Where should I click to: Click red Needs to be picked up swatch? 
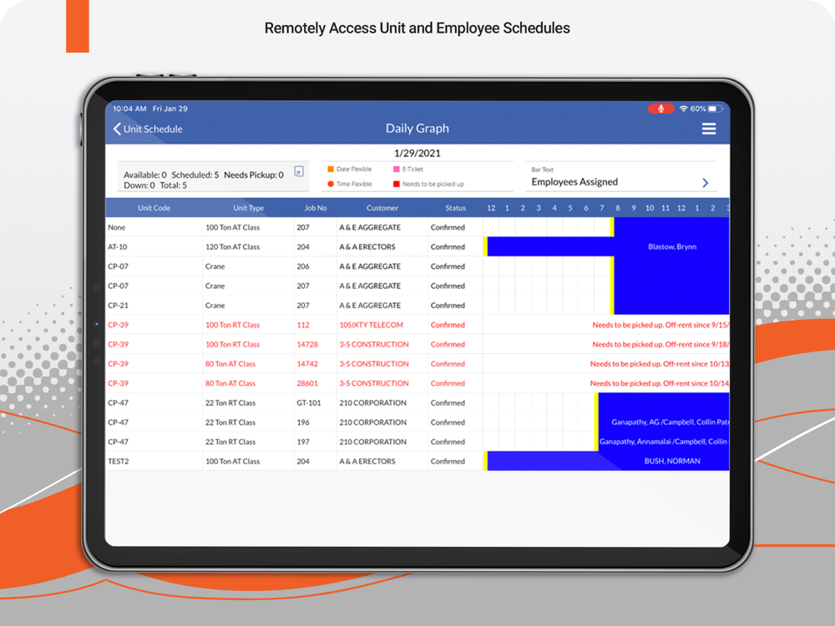point(396,184)
